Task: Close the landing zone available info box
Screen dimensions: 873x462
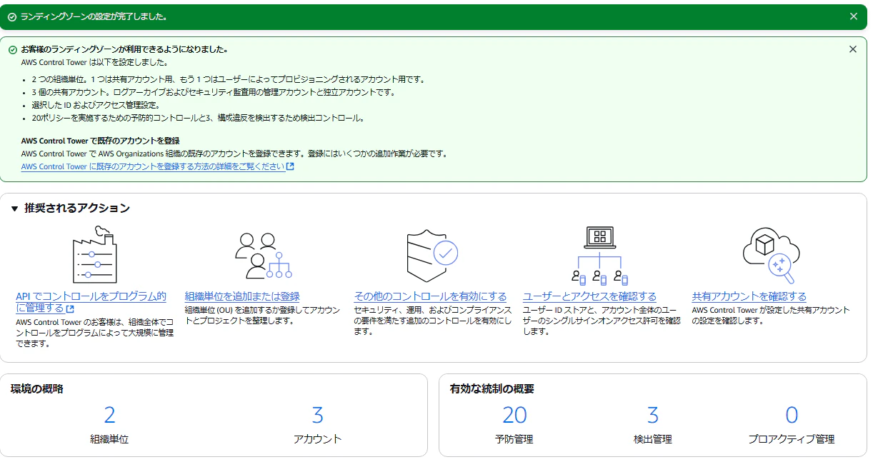Action: tap(852, 49)
